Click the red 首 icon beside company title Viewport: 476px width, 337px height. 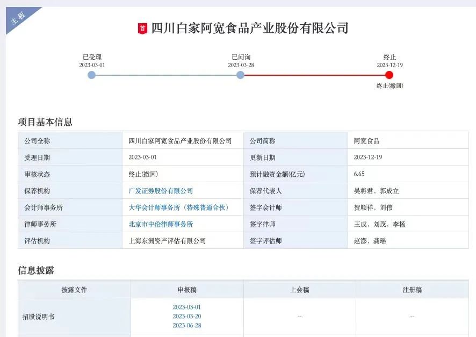(142, 28)
